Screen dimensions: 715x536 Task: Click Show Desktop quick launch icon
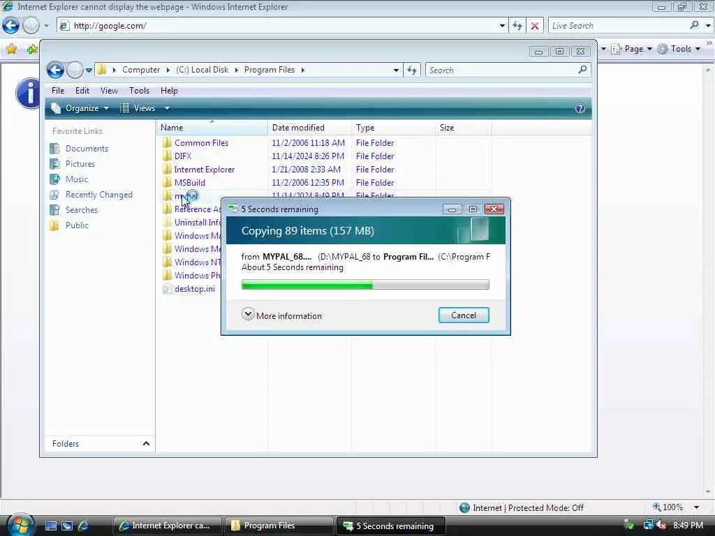50,526
